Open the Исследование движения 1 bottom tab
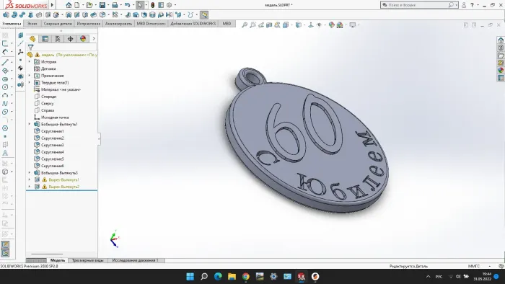 pyautogui.click(x=136, y=260)
